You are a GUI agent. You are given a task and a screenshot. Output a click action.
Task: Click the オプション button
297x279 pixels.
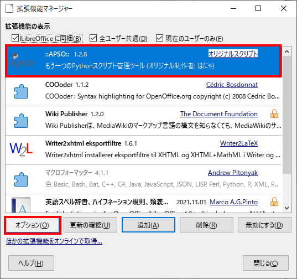click(x=33, y=225)
